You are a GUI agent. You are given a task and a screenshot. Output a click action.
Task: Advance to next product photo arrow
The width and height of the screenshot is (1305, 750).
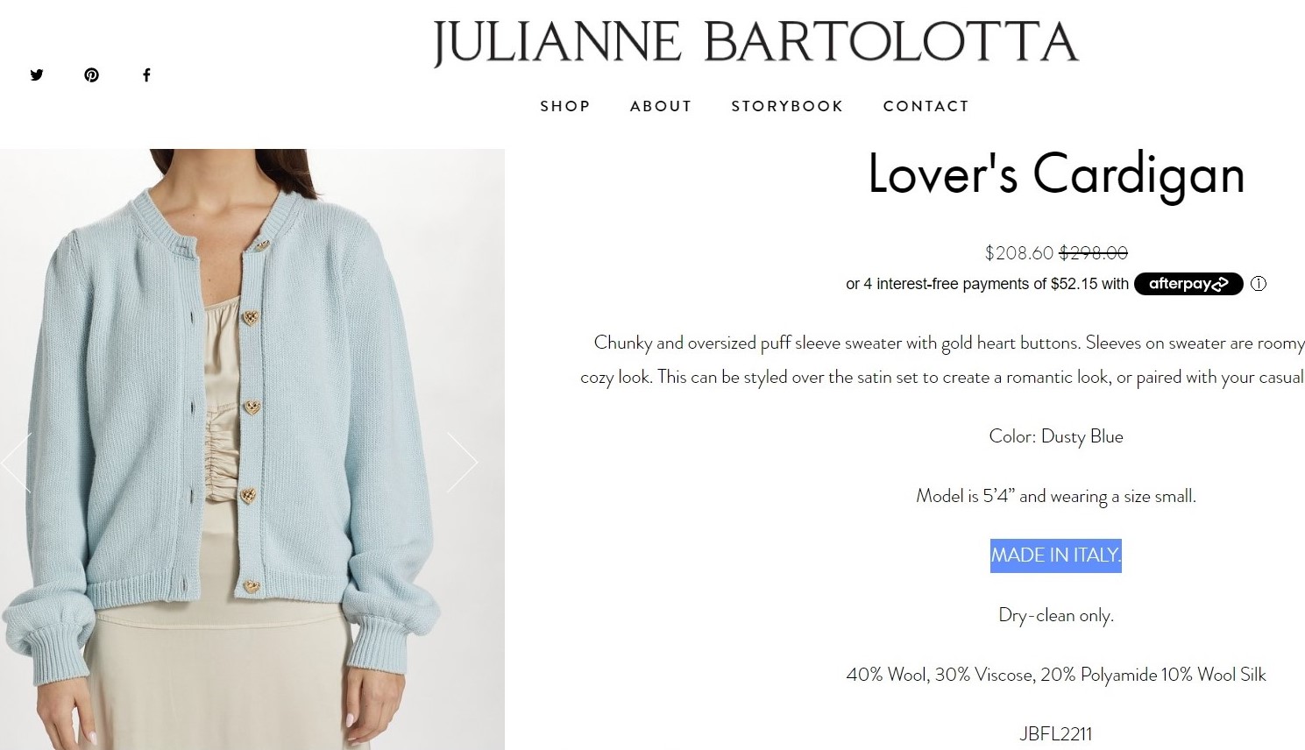(x=462, y=462)
